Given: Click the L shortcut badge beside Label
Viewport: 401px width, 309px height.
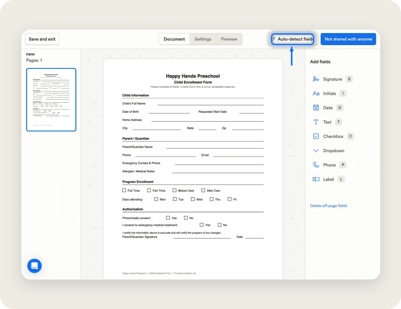Looking at the screenshot, I should click(341, 179).
